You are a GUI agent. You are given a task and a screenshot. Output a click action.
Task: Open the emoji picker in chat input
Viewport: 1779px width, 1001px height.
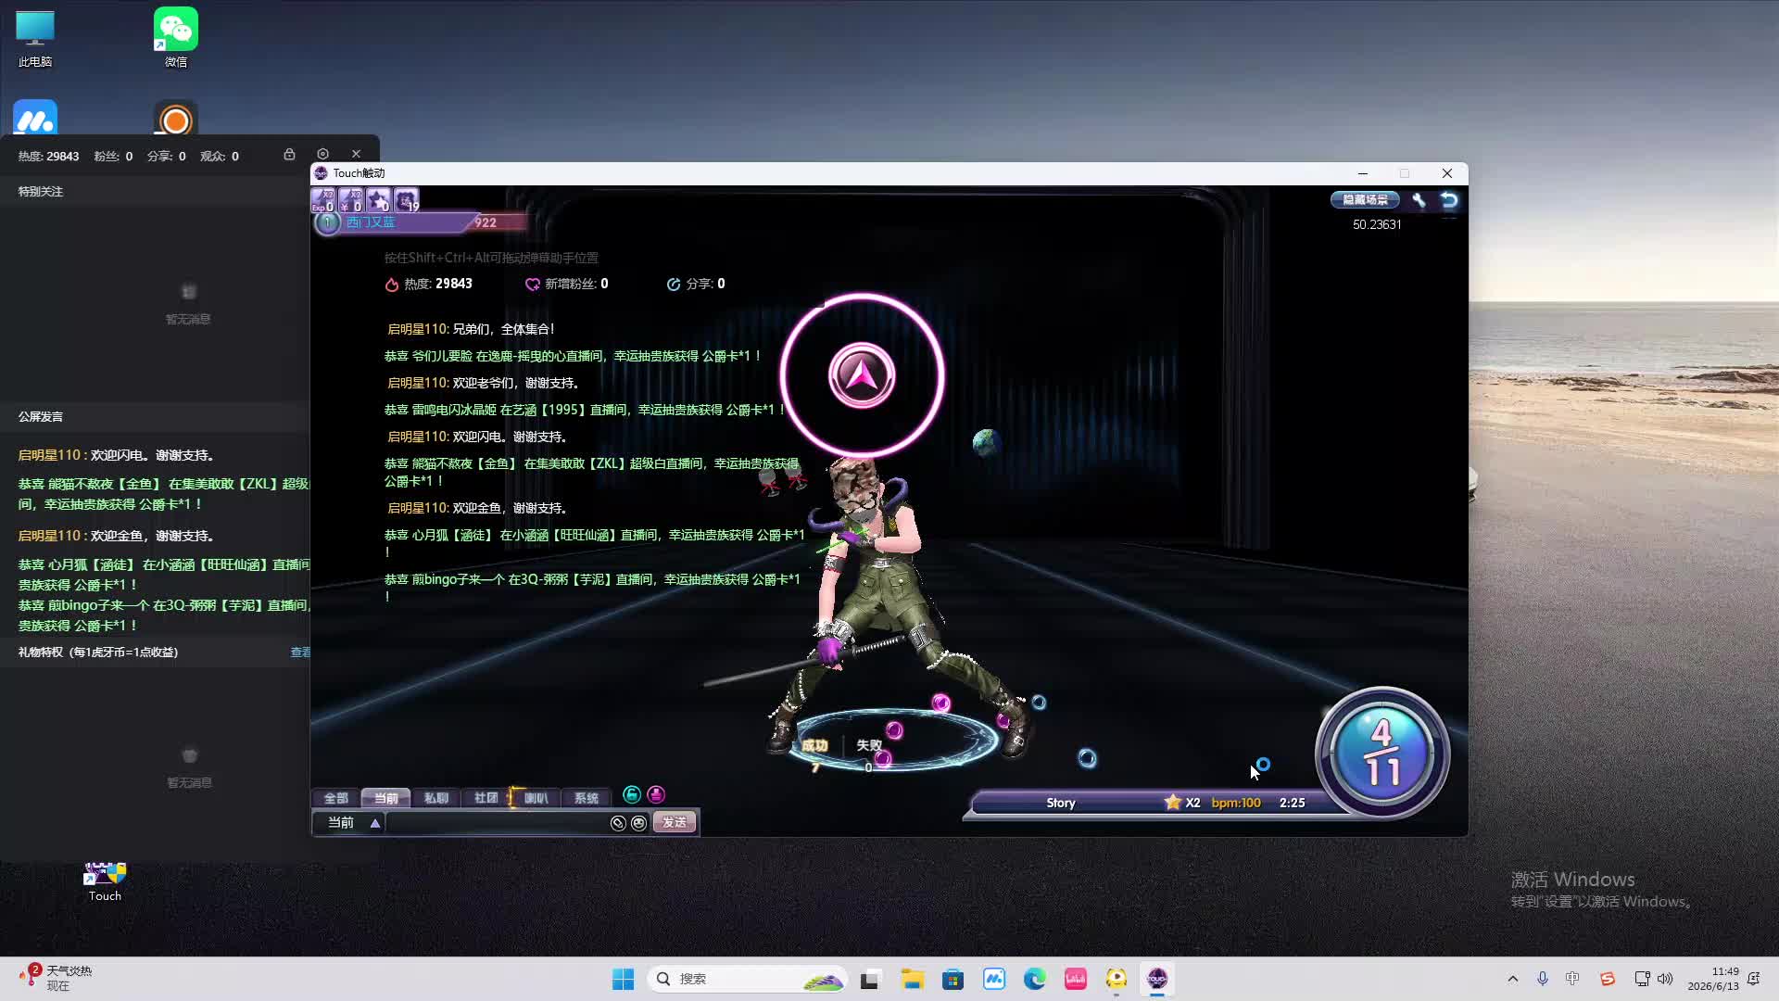638,823
